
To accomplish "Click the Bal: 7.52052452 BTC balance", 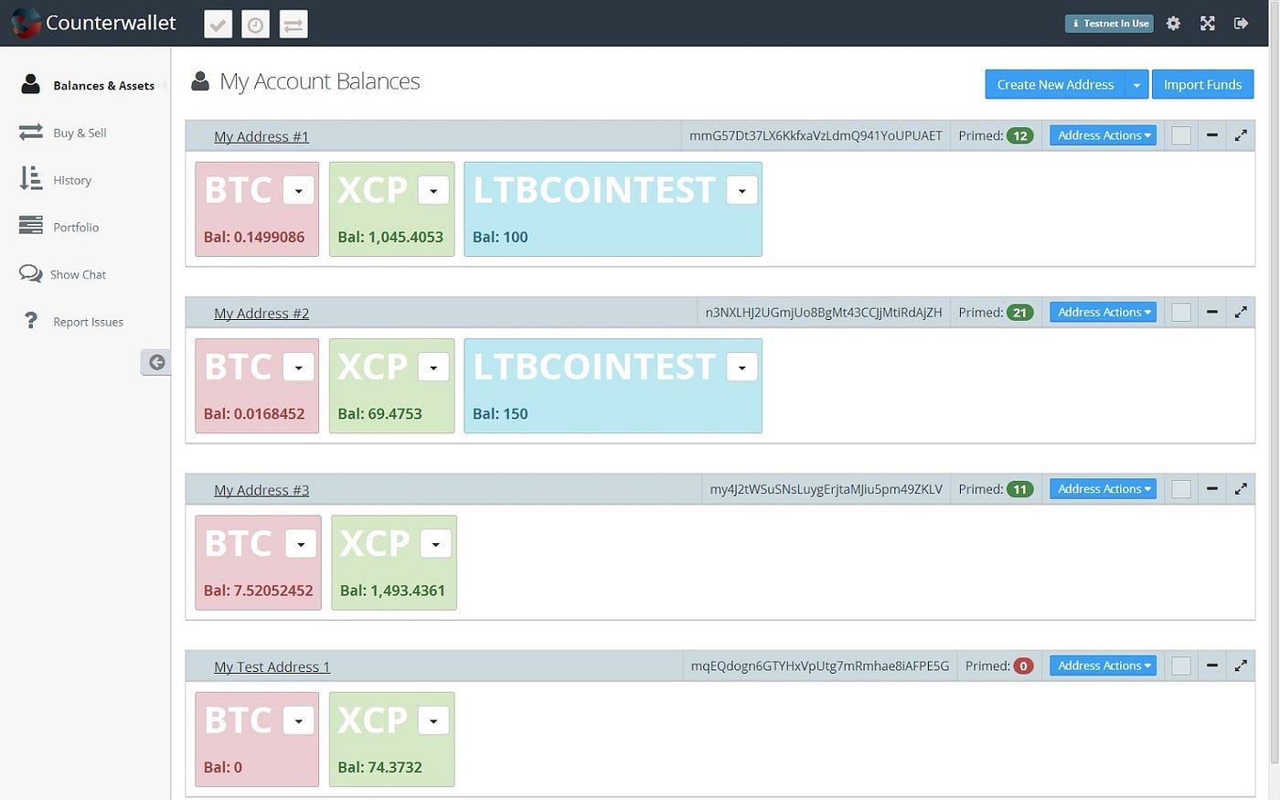I will pos(259,591).
